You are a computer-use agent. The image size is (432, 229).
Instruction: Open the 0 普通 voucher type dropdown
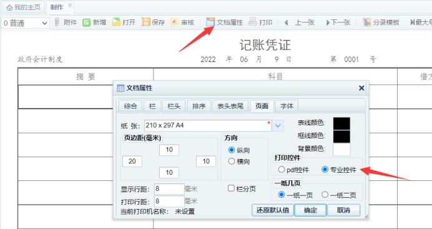25,23
